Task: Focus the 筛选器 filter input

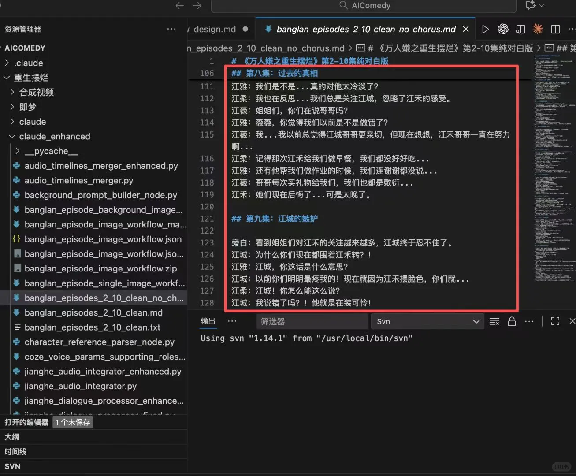Action: pyautogui.click(x=312, y=321)
